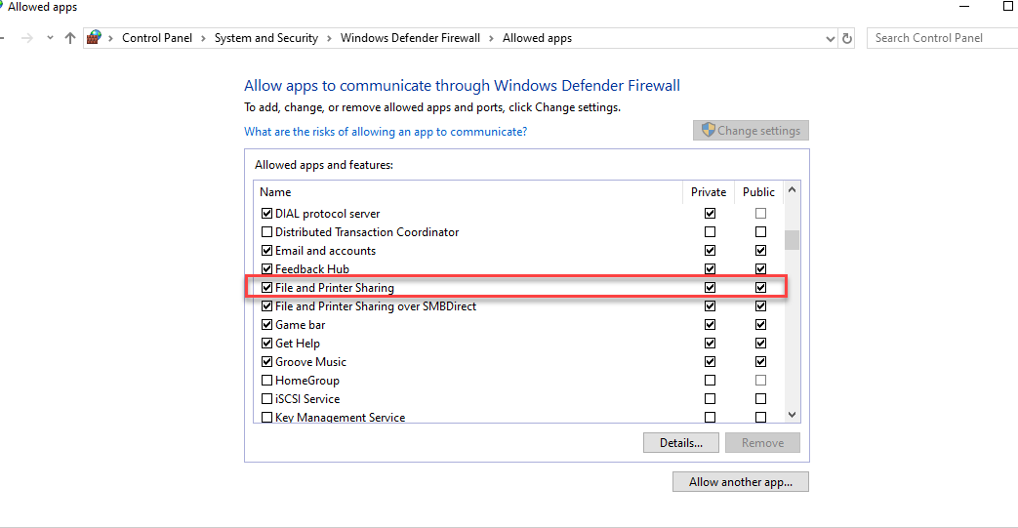
Task: Select the Email and accounts row text
Action: click(325, 250)
